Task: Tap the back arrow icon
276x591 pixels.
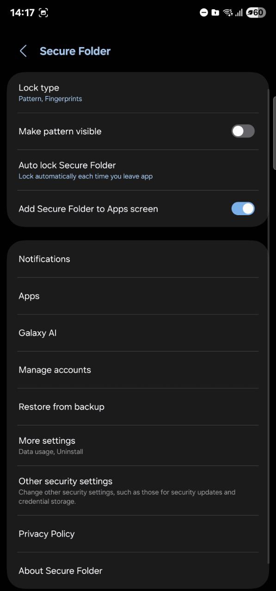Action: (23, 51)
